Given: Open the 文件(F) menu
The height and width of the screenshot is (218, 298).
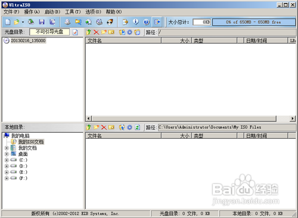Looking at the screenshot, I should point(11,12).
